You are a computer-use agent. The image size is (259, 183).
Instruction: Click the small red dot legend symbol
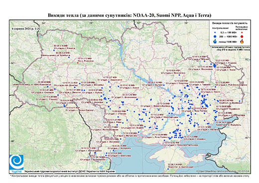coord(242,32)
